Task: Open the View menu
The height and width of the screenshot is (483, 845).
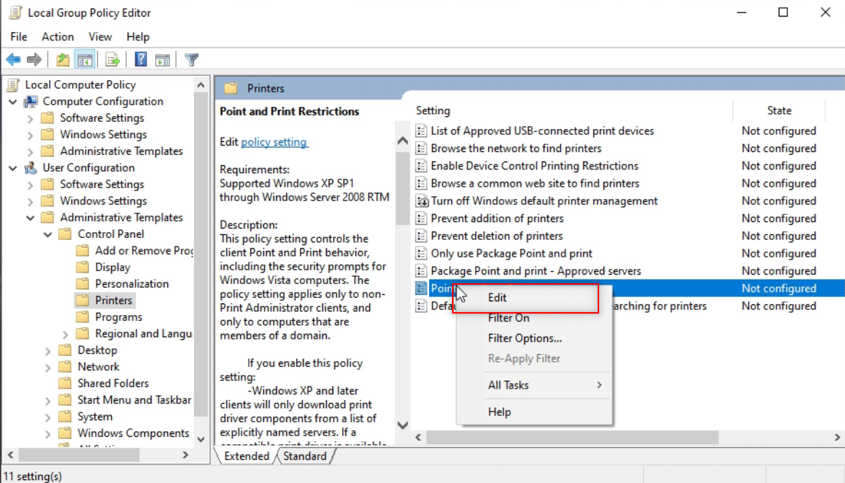Action: click(x=100, y=37)
